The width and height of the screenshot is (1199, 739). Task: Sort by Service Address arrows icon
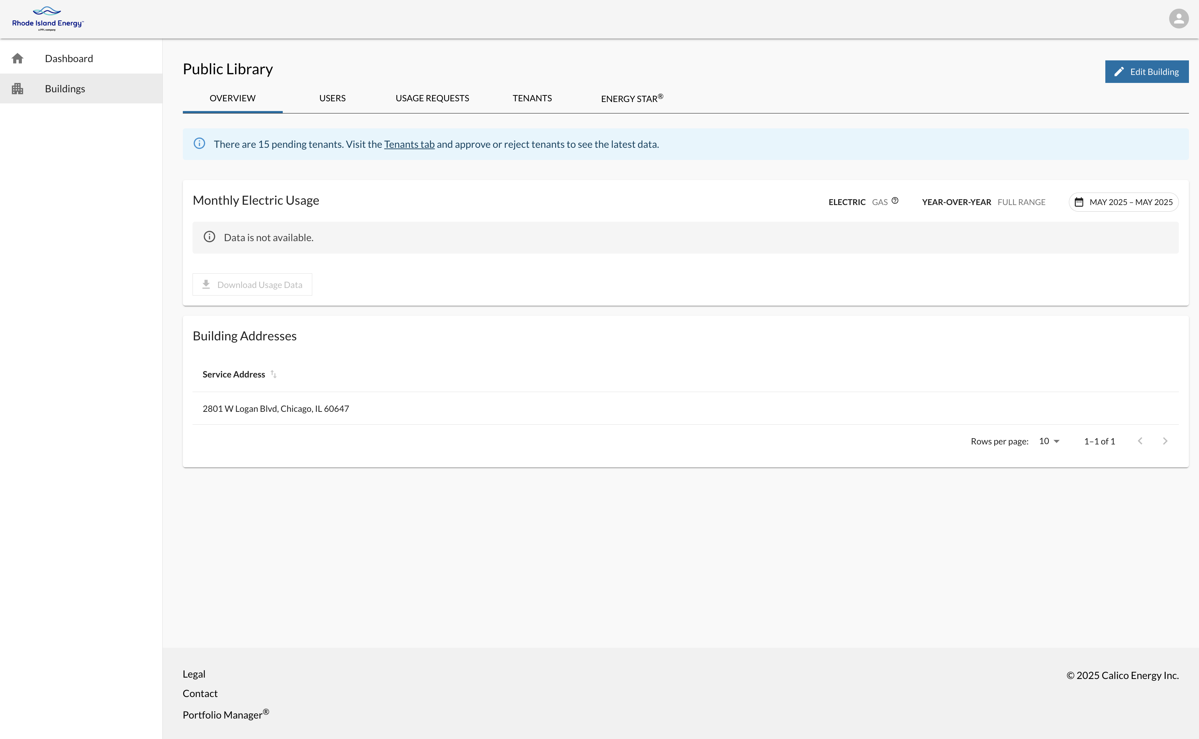tap(274, 374)
